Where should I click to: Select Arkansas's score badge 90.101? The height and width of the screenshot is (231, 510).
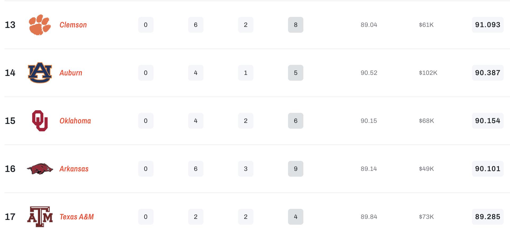pyautogui.click(x=488, y=169)
